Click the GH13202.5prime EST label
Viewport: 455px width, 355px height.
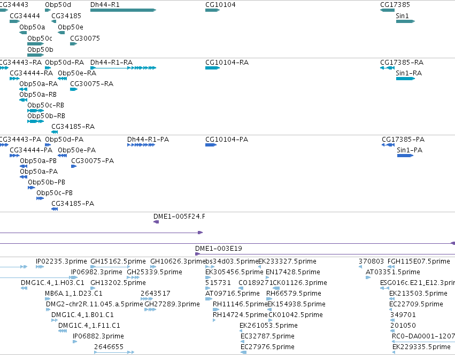pyautogui.click(x=118, y=283)
